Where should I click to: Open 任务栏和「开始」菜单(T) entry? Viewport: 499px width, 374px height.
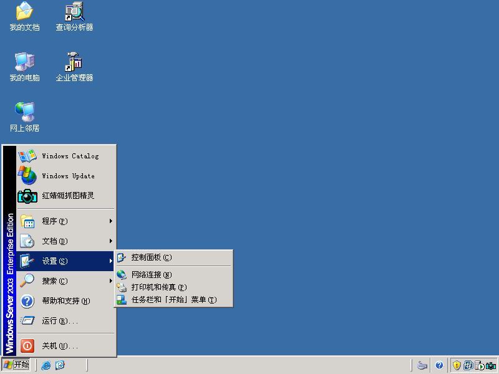point(173,300)
